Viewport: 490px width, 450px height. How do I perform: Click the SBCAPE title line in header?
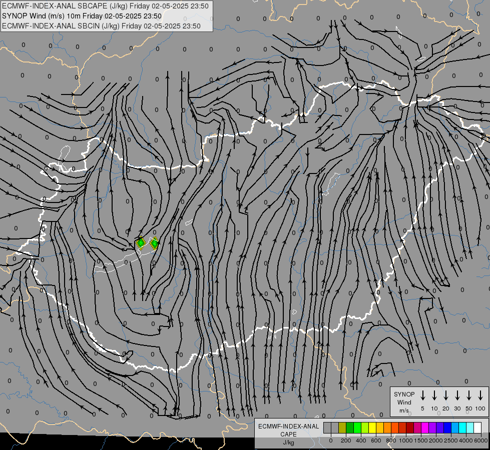(105, 6)
